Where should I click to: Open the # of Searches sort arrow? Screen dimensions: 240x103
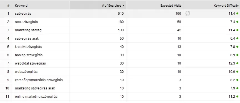pyautogui.click(x=123, y=6)
